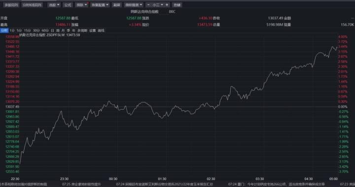Switch to the 30分 period tab
Screen dimensions: 355x187
click(36, 31)
